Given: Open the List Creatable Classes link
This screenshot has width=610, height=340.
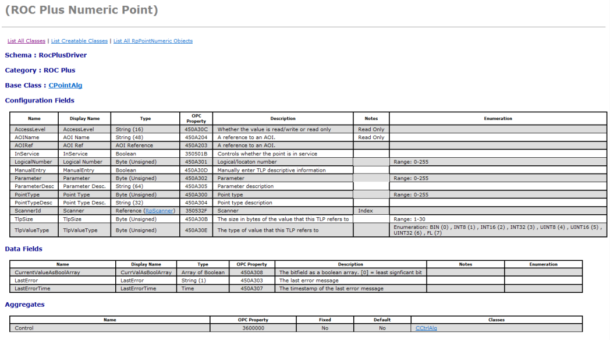Looking at the screenshot, I should tap(79, 41).
